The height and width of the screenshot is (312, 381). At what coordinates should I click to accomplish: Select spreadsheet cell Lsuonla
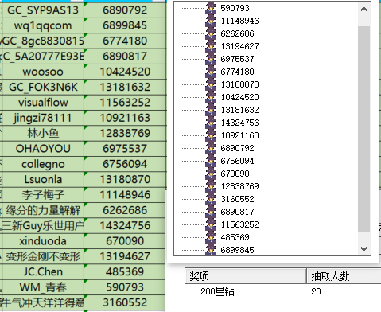click(x=43, y=180)
